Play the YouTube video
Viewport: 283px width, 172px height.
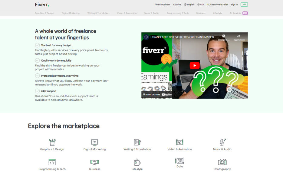pyautogui.click(x=195, y=65)
